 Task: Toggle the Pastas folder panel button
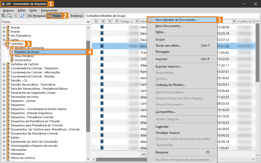pyautogui.click(x=54, y=16)
